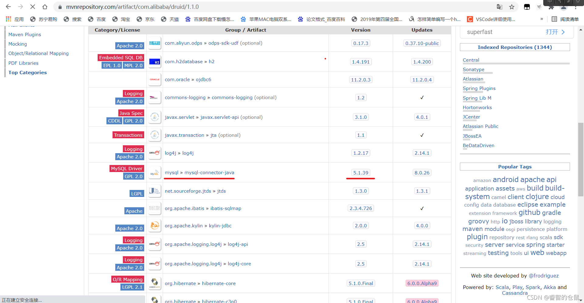Click the Java Spec category tag

point(131,113)
